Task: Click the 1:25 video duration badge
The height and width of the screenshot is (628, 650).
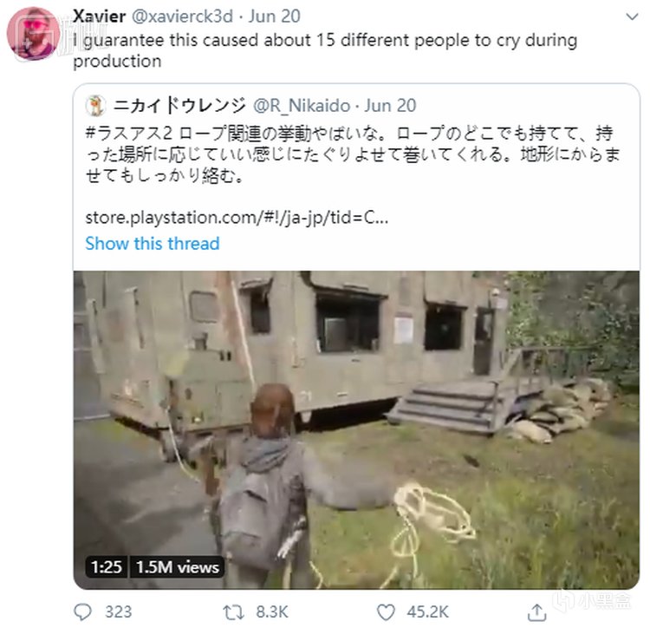Action: (x=106, y=567)
